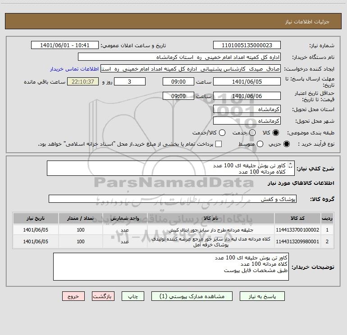Click the شماره نیاز field 1101005135000023
Image resolution: width=347 pixels, height=335 pixels.
247,45
